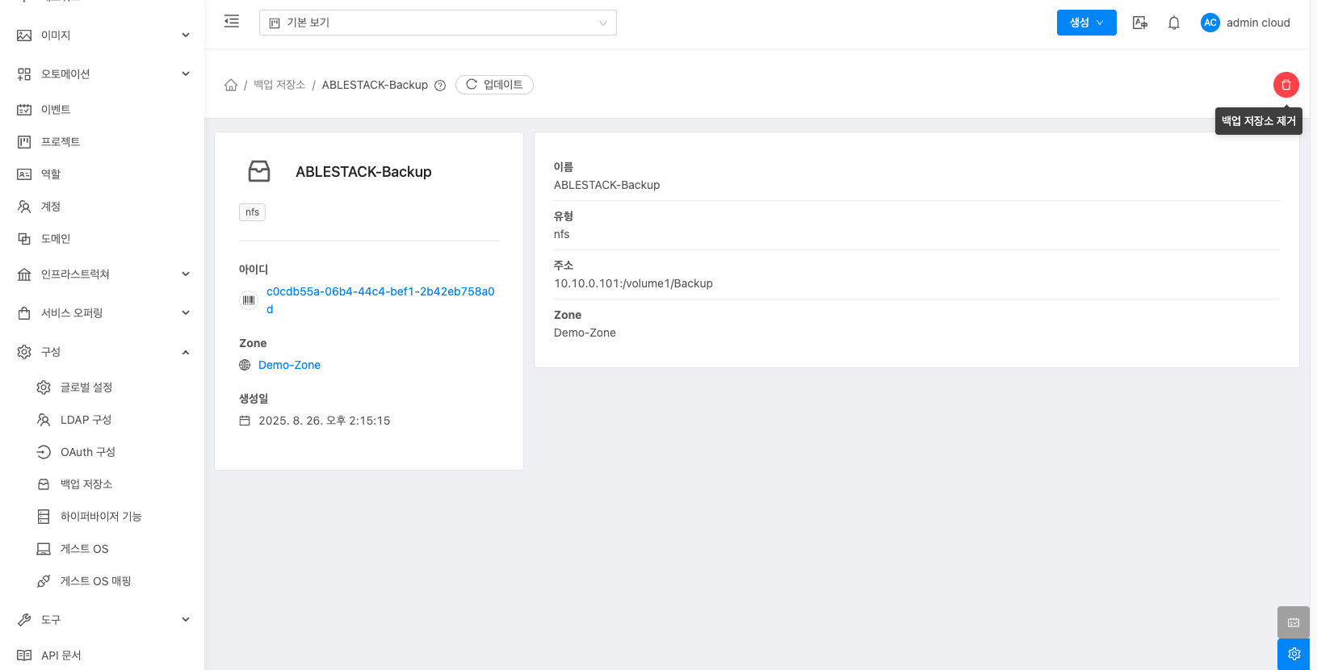The height and width of the screenshot is (670, 1317).
Task: Click the 업데이트 refresh button
Action: click(x=494, y=85)
